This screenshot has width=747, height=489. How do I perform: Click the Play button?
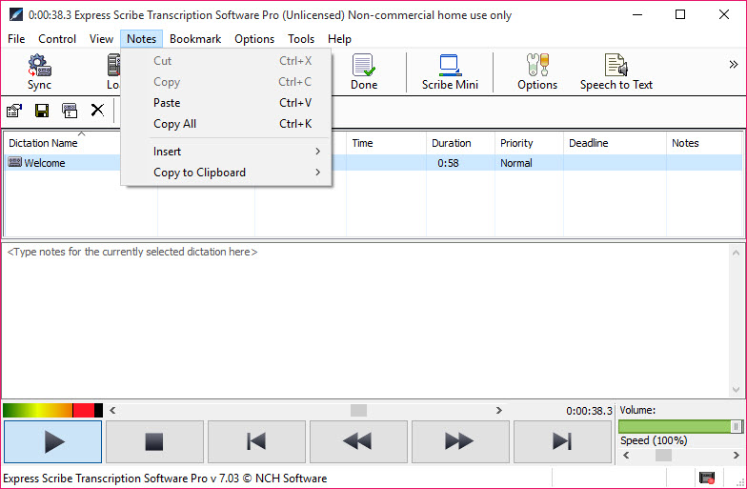point(53,442)
